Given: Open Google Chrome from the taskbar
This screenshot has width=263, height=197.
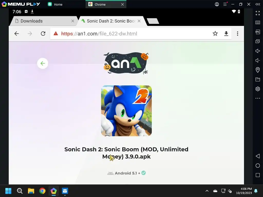Looking at the screenshot, I should click(x=42, y=191).
